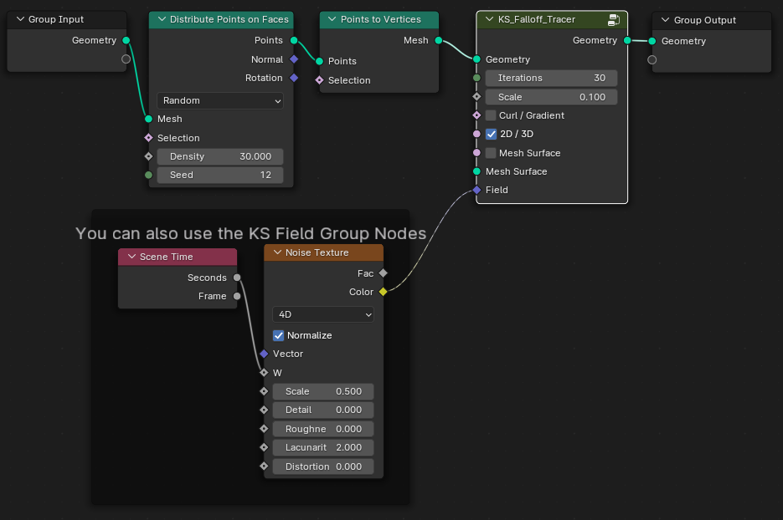Click the yellow Color output socket on Noise Texture
The height and width of the screenshot is (520, 783).
383,292
